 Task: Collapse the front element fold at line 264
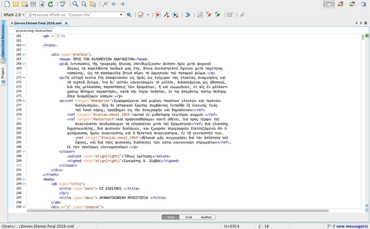click(24, 45)
